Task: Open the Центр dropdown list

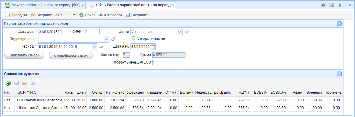Action: click(x=180, y=32)
